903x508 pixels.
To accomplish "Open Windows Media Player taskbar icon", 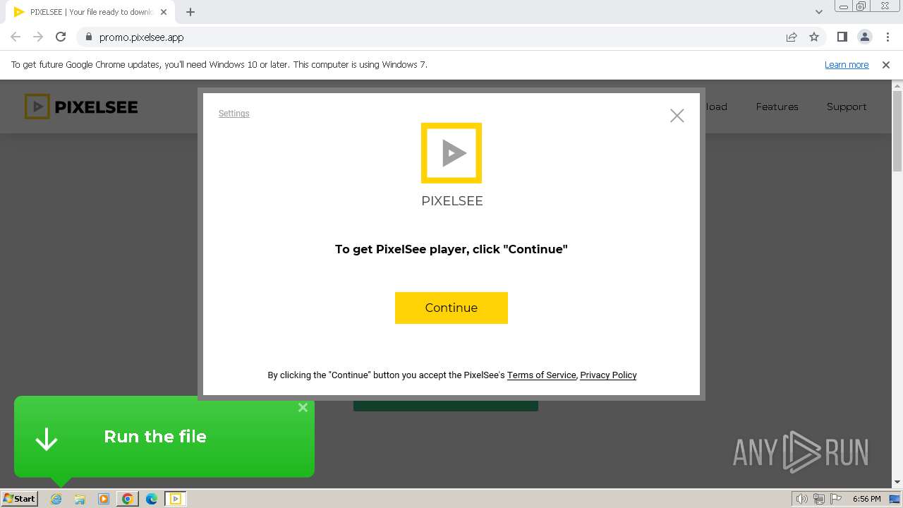I will [x=104, y=499].
